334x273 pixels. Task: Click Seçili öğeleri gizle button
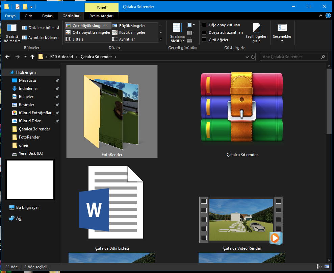256,33
